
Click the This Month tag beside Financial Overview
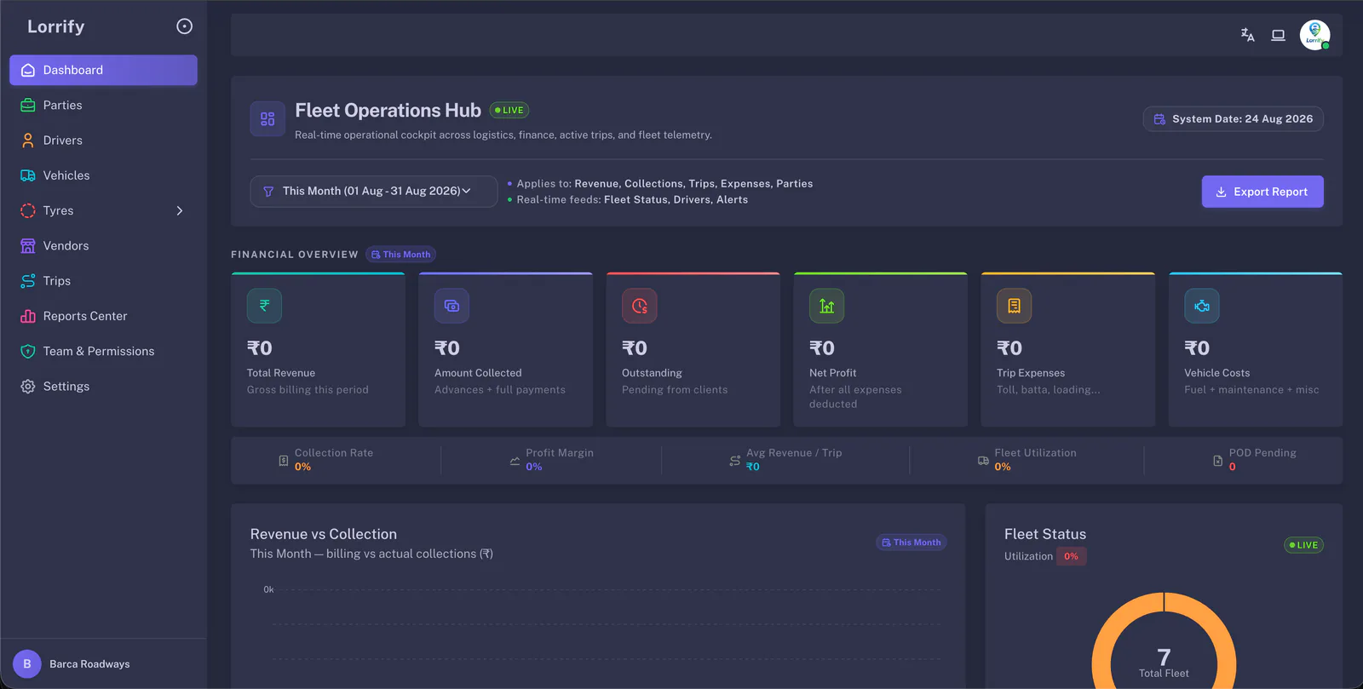[401, 255]
